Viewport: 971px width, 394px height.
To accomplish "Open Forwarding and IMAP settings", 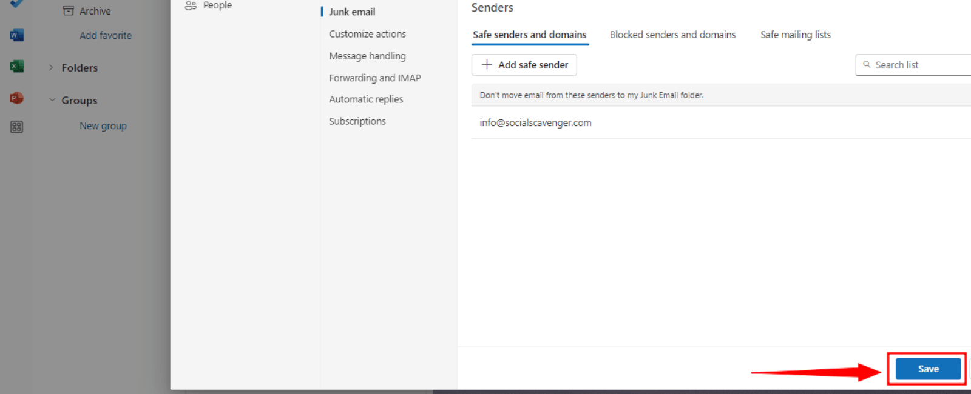I will [x=374, y=78].
